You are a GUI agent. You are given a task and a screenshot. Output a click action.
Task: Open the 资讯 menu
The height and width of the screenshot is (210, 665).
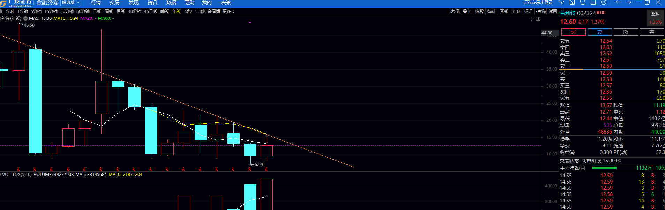coord(152,2)
